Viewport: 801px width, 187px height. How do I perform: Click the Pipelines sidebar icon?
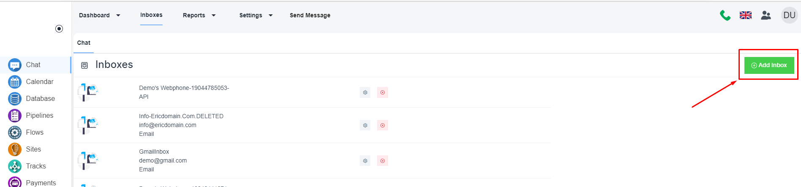15,116
